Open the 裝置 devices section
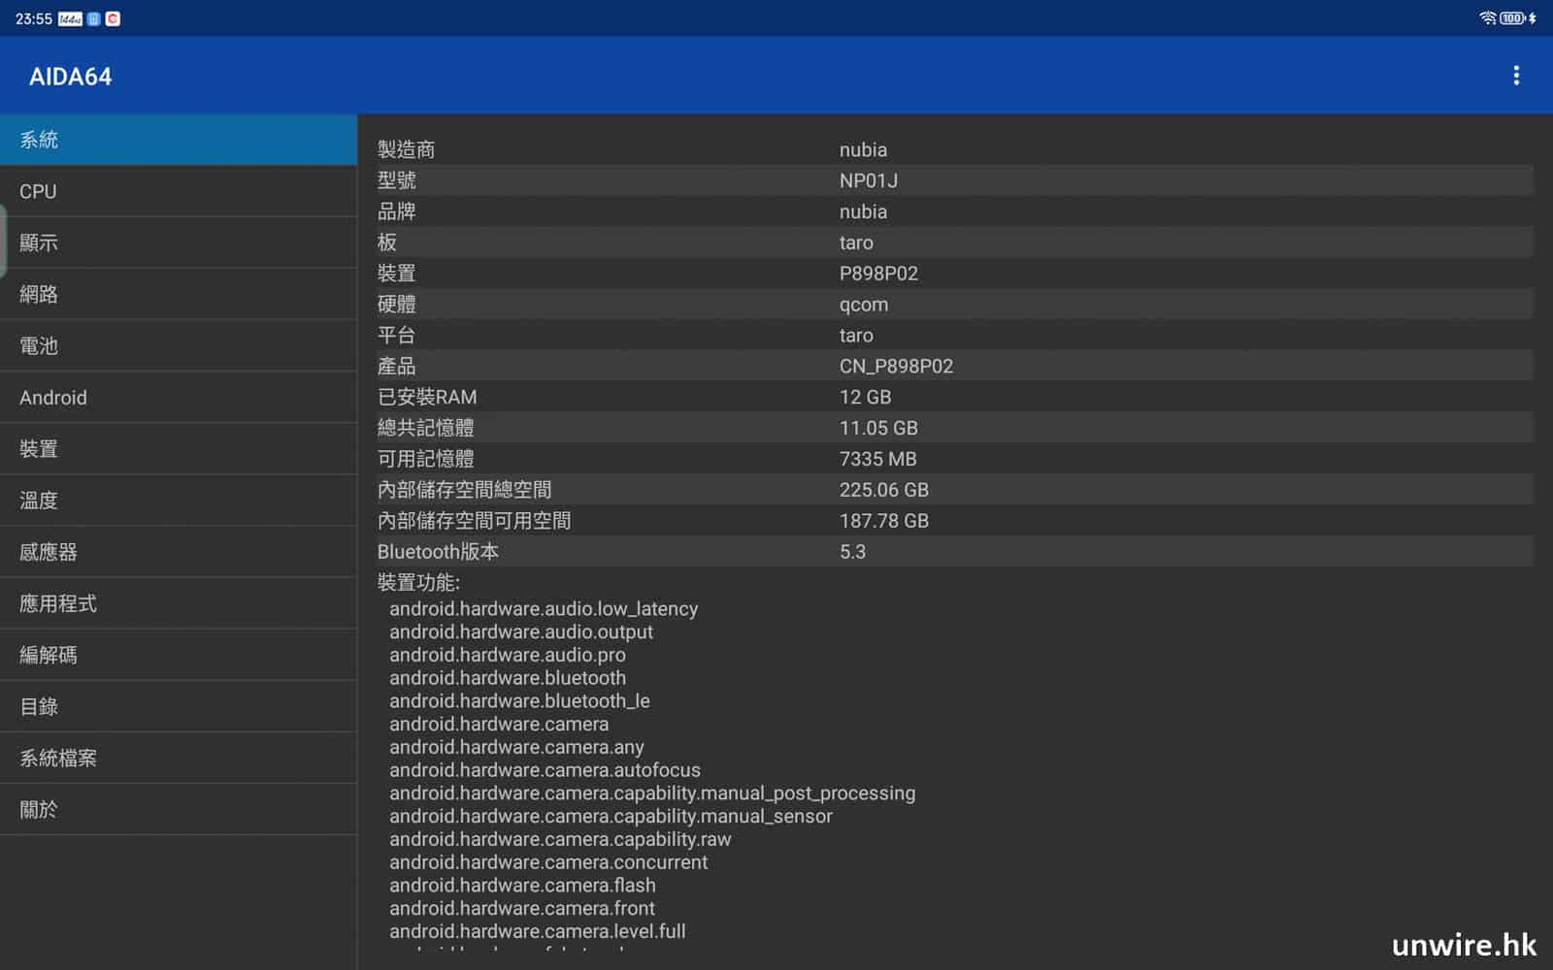Viewport: 1553px width, 970px height. [x=179, y=449]
